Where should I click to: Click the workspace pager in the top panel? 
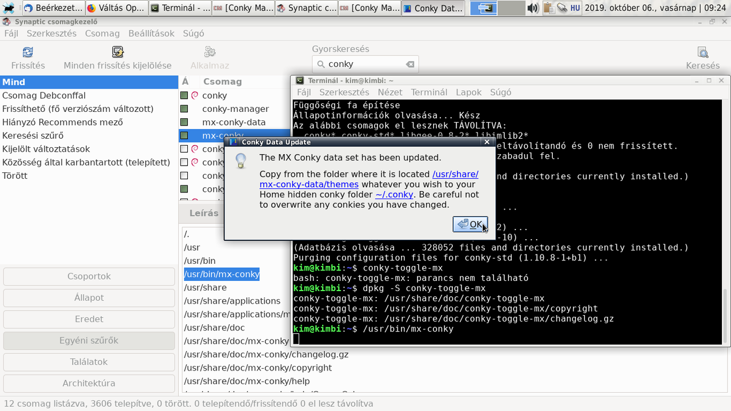(x=497, y=8)
